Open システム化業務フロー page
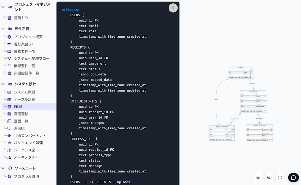Viewport: 301px width, 185px height. (x=32, y=59)
